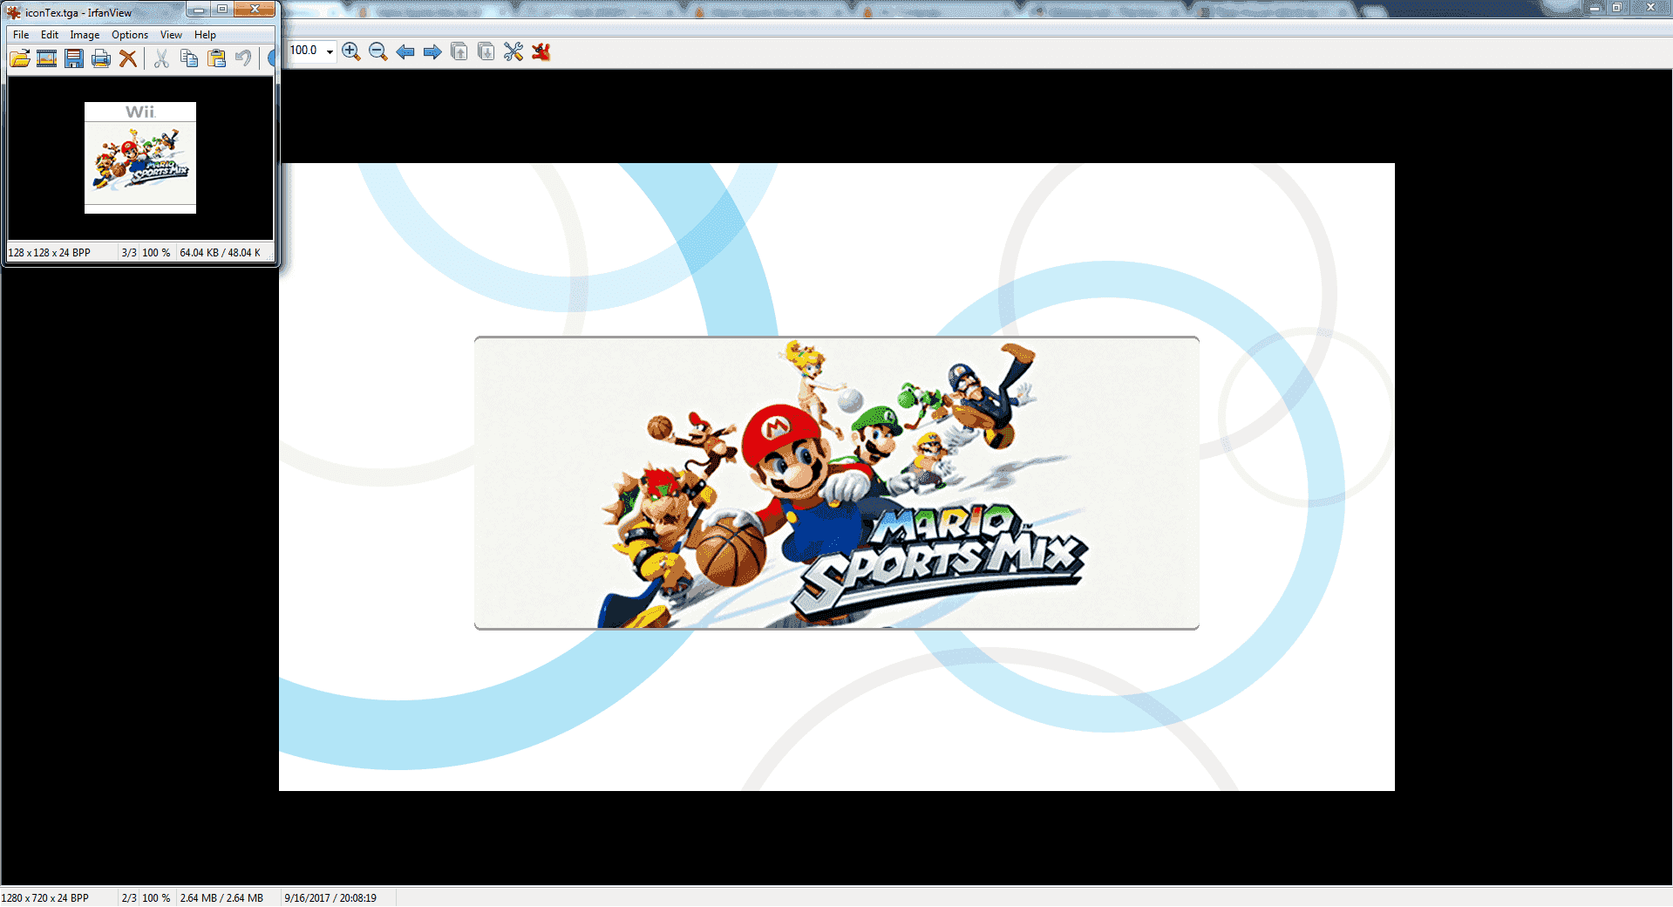Click the Mario Sports Mix banner image

[x=837, y=482]
